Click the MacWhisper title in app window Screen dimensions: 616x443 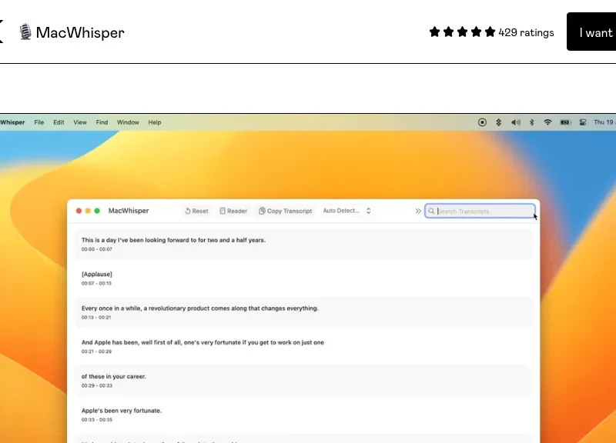coord(129,211)
